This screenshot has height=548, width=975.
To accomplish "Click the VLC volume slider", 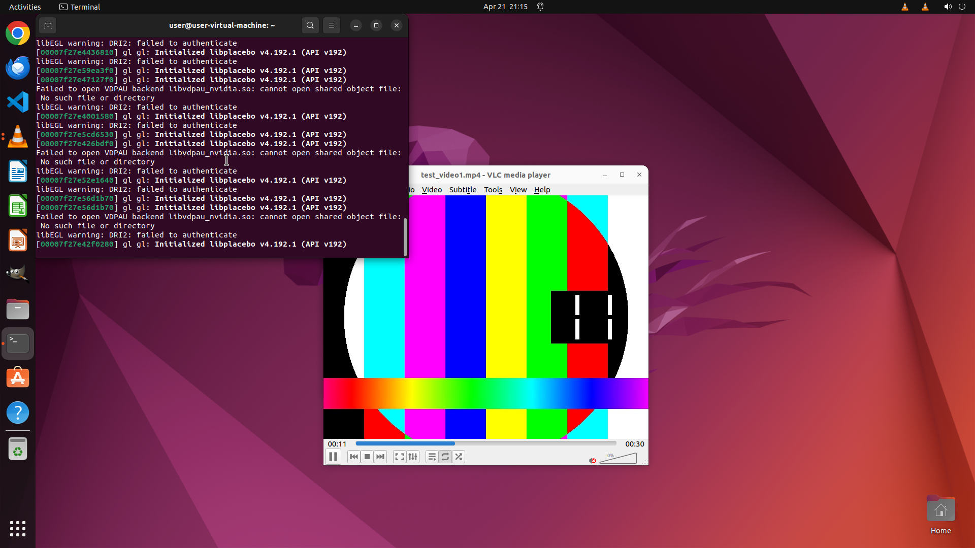I will [x=619, y=459].
